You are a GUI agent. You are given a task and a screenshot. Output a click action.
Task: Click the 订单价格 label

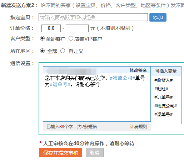(22, 28)
